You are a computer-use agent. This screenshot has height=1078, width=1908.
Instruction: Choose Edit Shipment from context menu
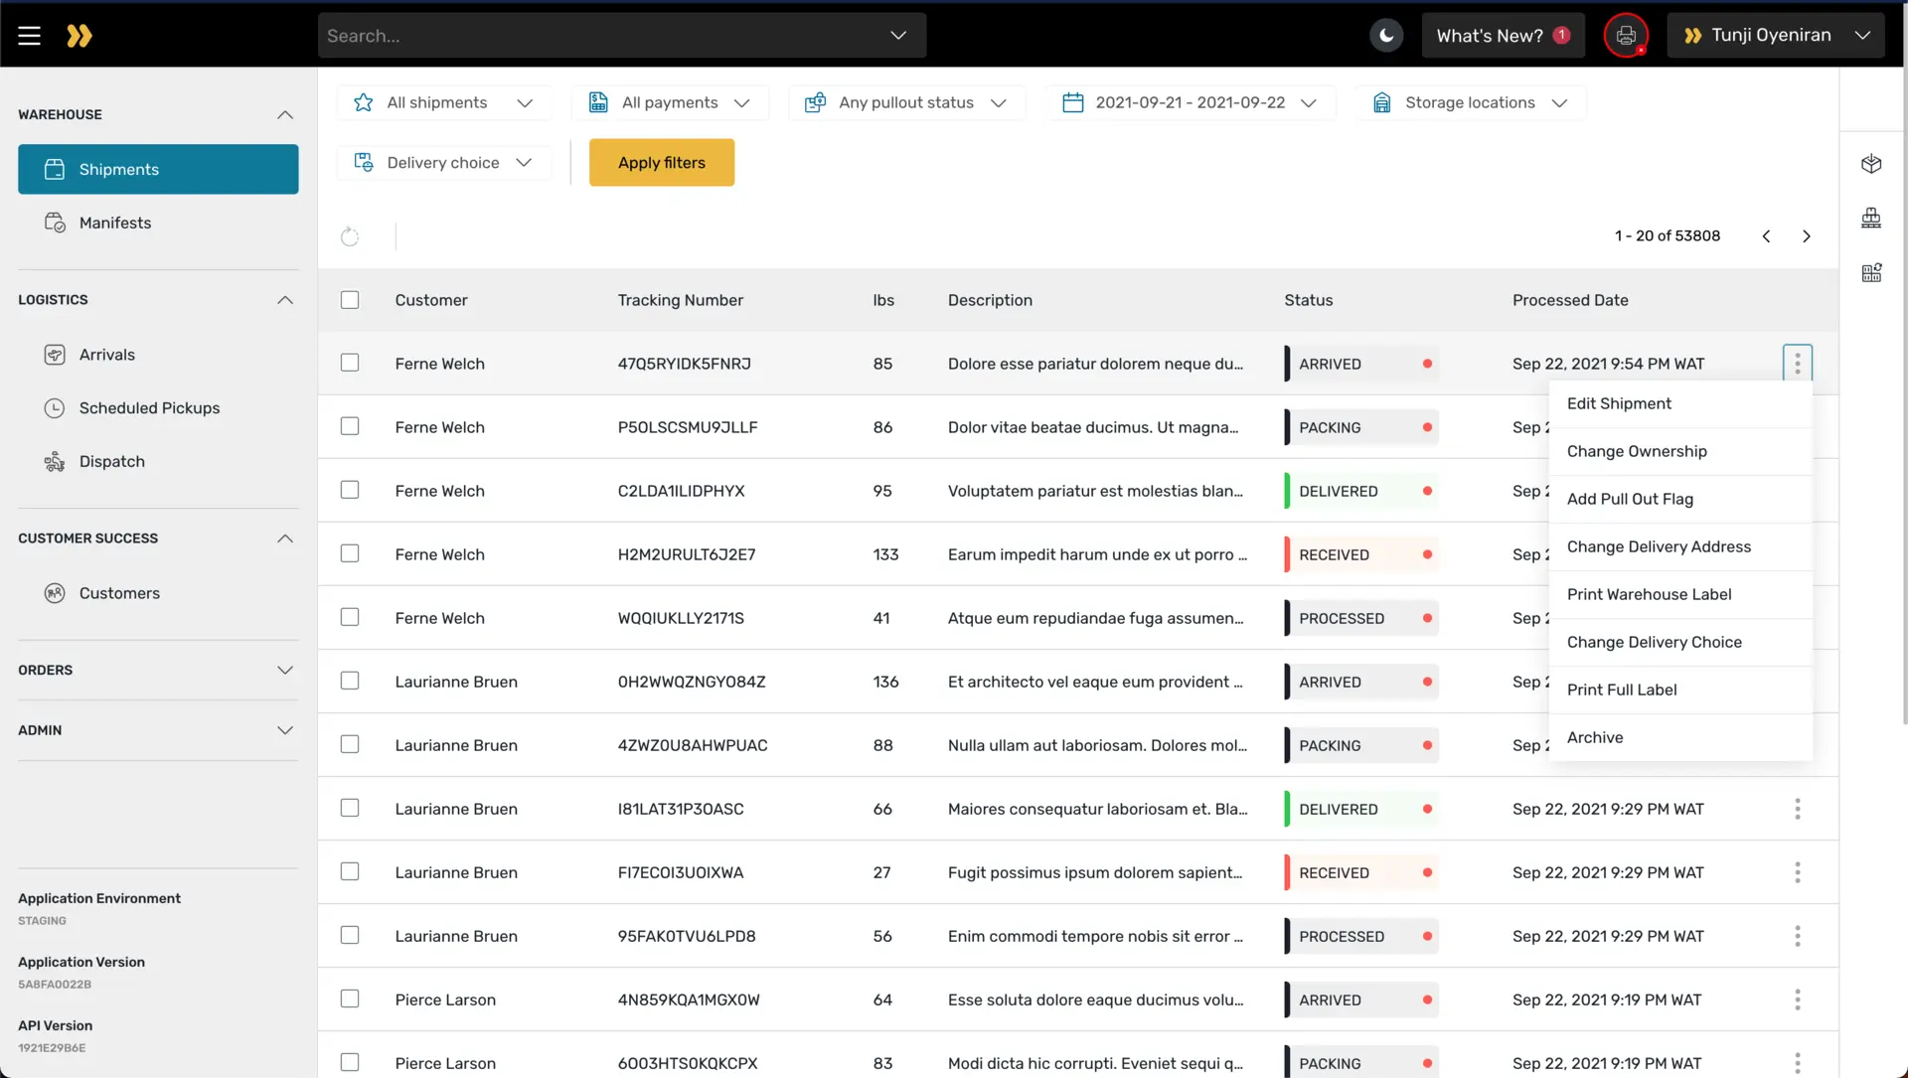coord(1680,403)
